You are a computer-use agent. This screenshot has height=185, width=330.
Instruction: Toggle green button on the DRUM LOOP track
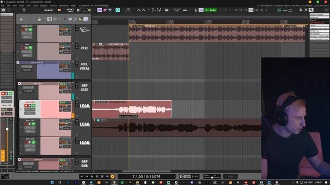[30, 30]
